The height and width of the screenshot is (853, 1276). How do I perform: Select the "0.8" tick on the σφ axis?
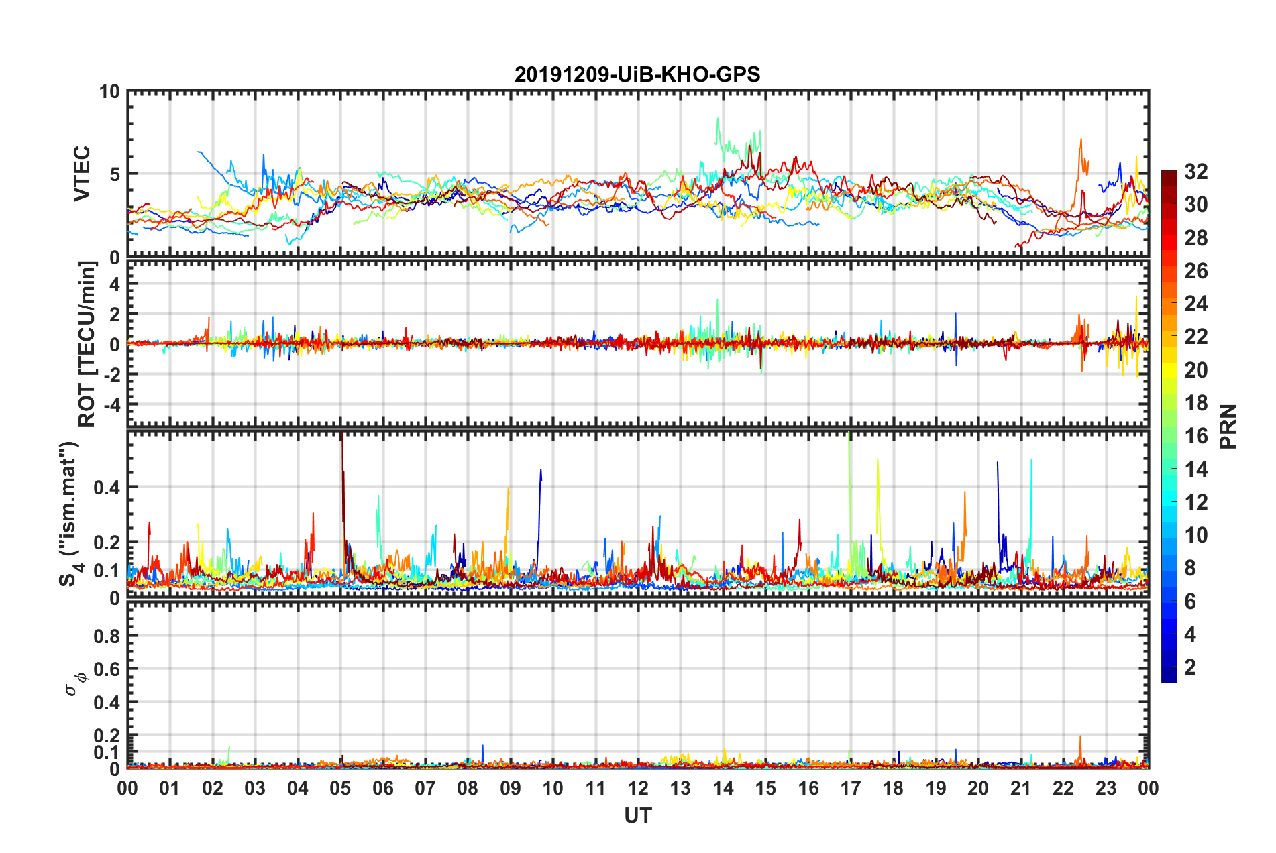[x=107, y=636]
